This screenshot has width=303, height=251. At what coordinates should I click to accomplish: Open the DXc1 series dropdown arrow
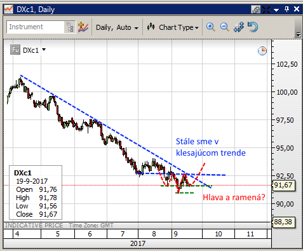44,50
